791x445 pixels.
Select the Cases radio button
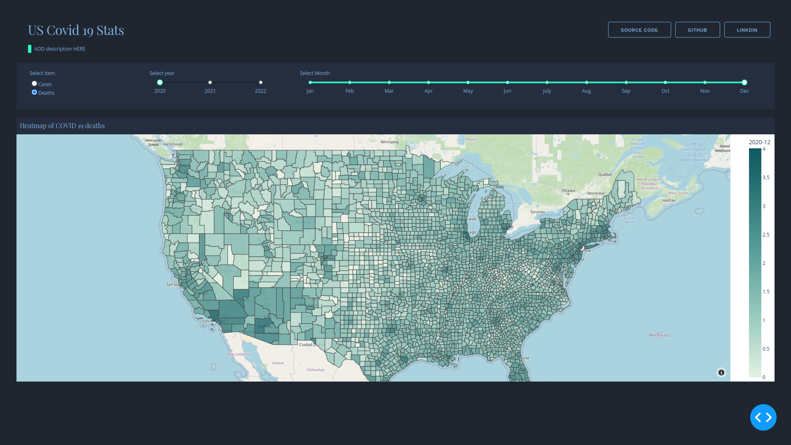34,83
